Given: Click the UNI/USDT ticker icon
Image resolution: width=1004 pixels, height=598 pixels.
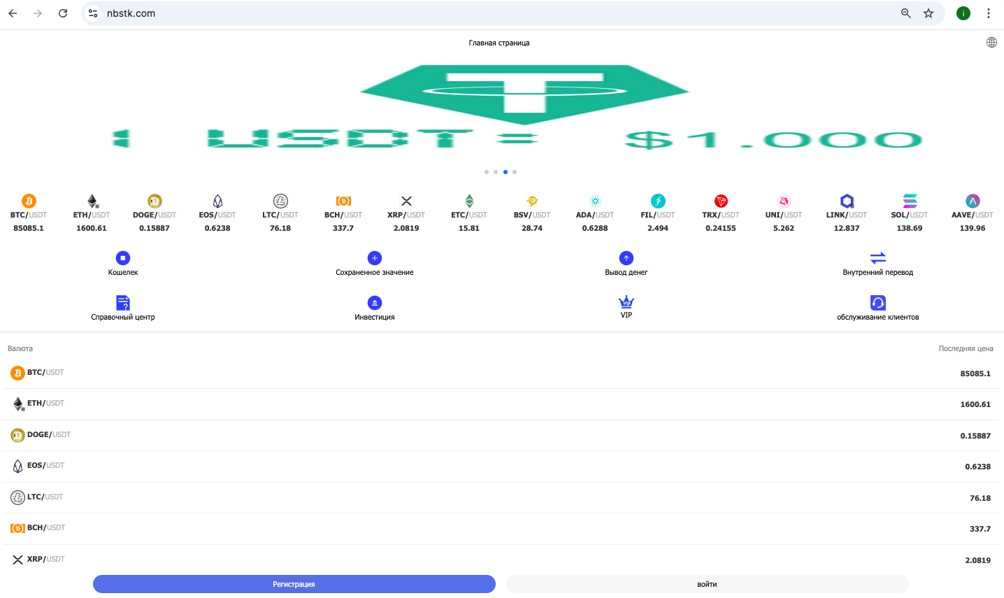Looking at the screenshot, I should pos(784,201).
